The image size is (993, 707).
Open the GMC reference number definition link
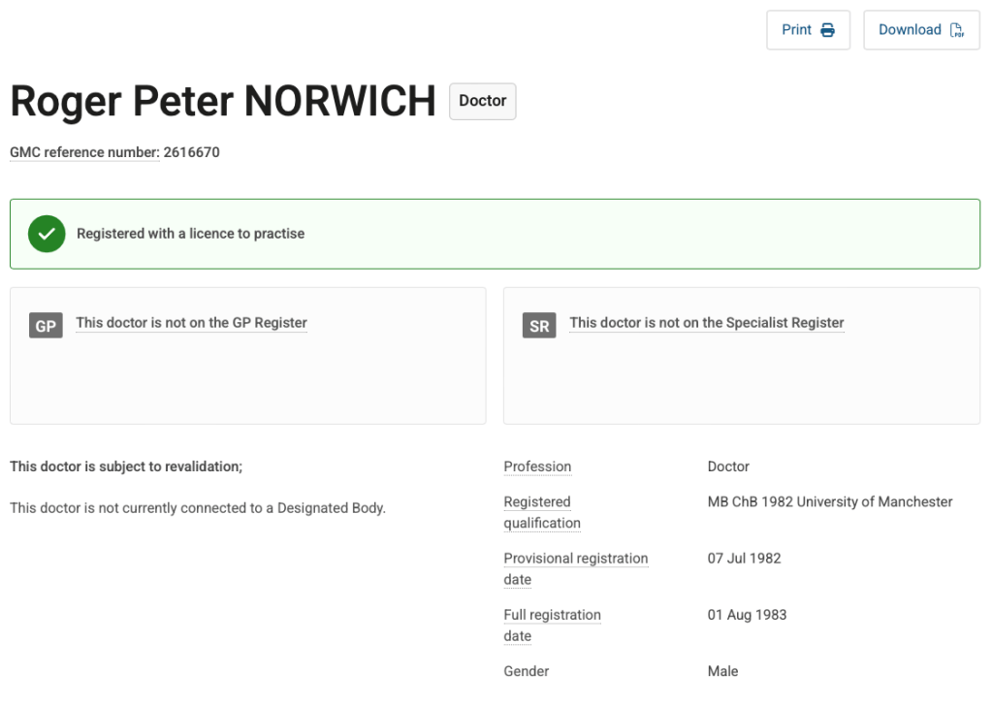[84, 152]
